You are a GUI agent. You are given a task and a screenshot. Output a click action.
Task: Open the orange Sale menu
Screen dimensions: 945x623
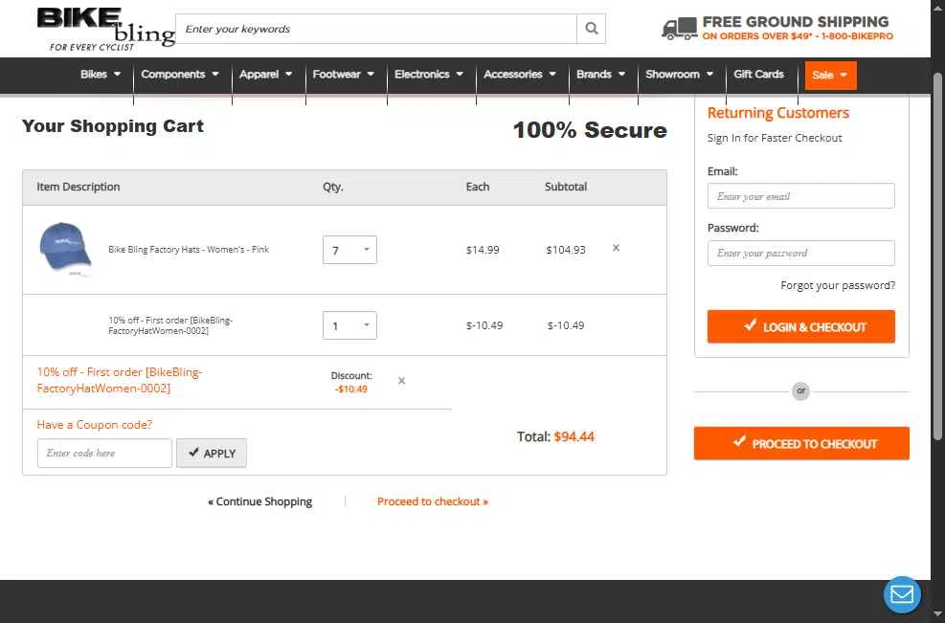(x=830, y=76)
